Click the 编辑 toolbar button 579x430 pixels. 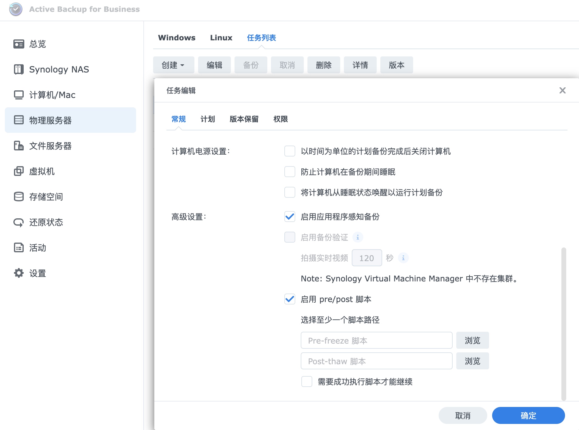(214, 65)
